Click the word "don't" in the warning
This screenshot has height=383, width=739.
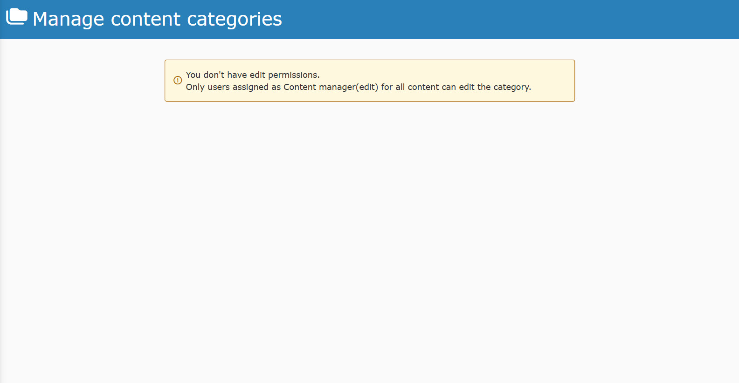click(214, 75)
